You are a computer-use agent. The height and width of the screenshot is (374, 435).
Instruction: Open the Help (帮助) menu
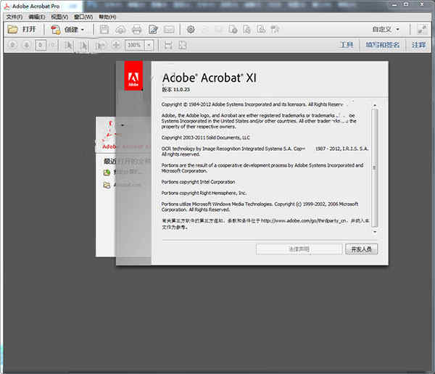[x=106, y=16]
